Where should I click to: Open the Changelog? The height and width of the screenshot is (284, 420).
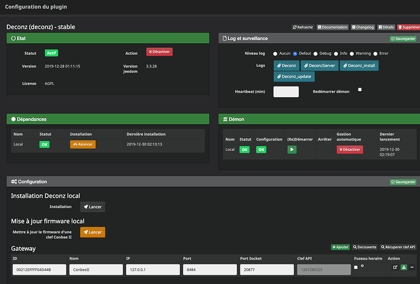[x=363, y=27]
